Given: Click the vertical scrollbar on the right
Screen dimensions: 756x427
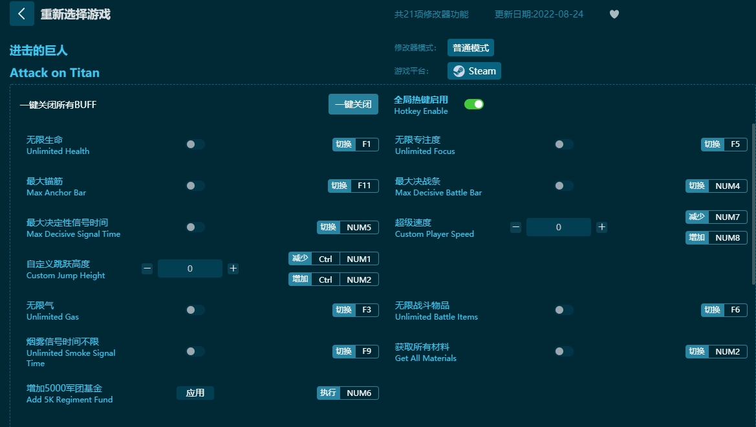Looking at the screenshot, I should (753, 204).
